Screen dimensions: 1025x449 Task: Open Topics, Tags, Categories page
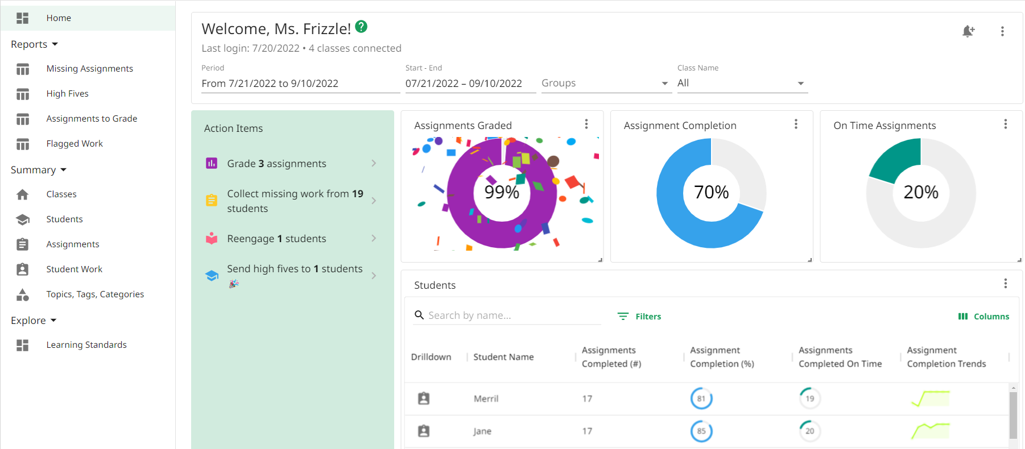click(95, 294)
